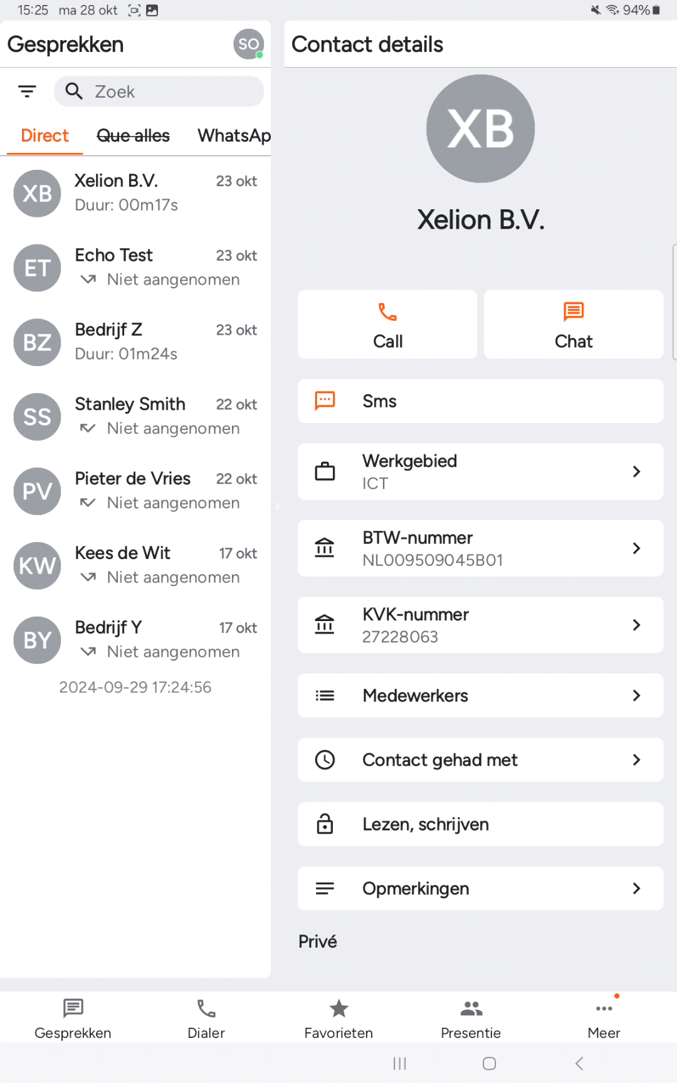Image resolution: width=677 pixels, height=1083 pixels.
Task: Start chat with Xelion B.V.
Action: pos(573,324)
